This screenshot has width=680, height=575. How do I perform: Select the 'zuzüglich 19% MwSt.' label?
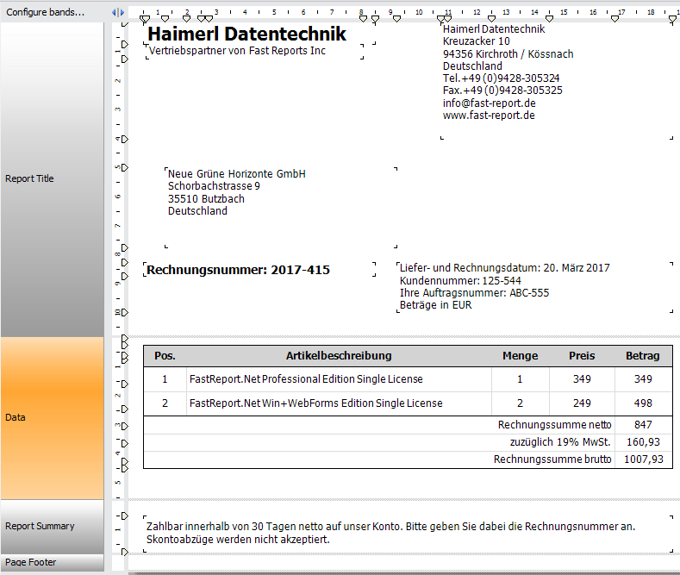click(x=560, y=442)
